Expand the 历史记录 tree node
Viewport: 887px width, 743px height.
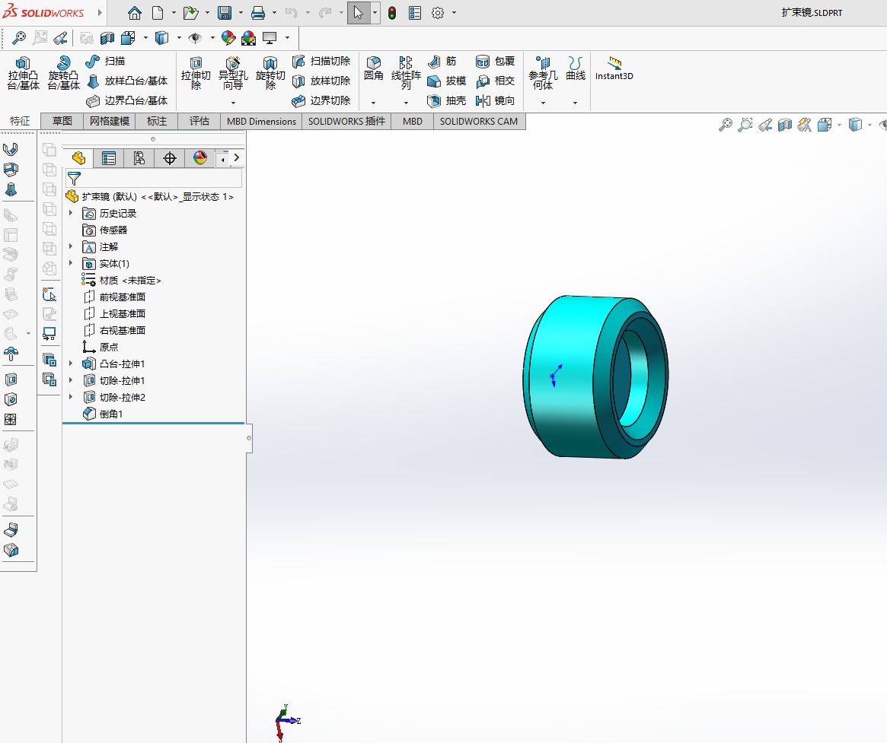click(71, 213)
